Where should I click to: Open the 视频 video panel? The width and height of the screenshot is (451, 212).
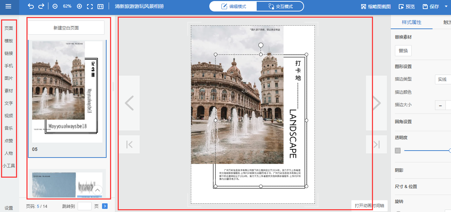tap(9, 116)
